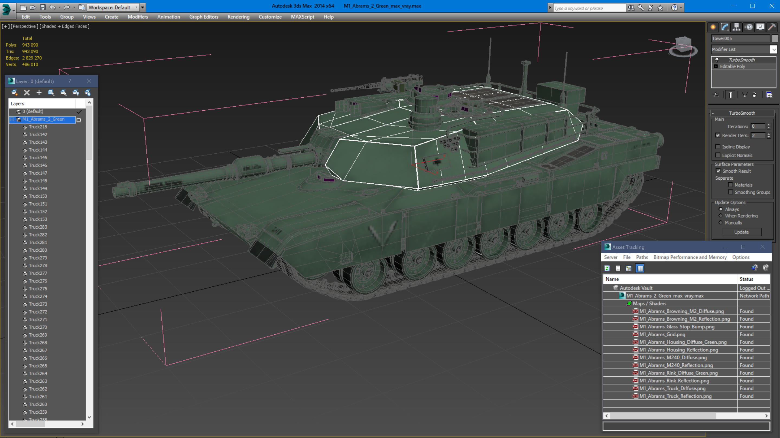Screen dimensions: 780x438
Task: Click the Save File toolbar icon
Action: [x=43, y=7]
